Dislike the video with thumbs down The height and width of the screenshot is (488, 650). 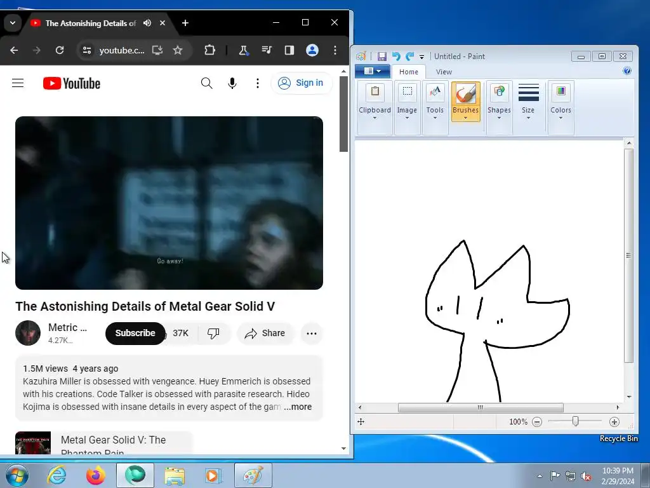tap(213, 333)
